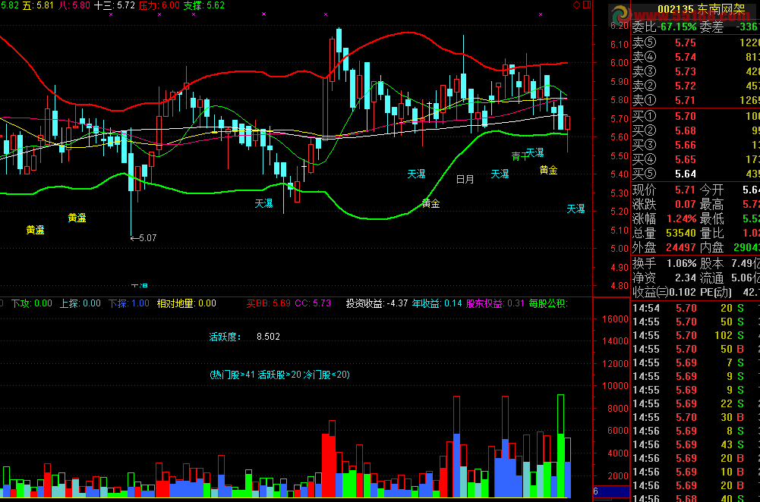Click the 股本 label
The height and width of the screenshot is (502, 760).
tap(711, 264)
